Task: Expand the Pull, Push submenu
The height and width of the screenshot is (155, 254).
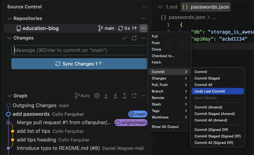Action: pos(169,85)
